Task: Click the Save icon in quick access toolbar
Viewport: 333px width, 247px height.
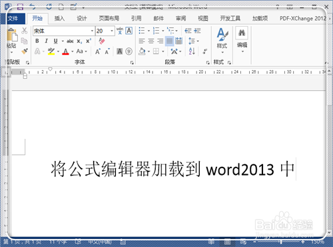Action: 20,7
